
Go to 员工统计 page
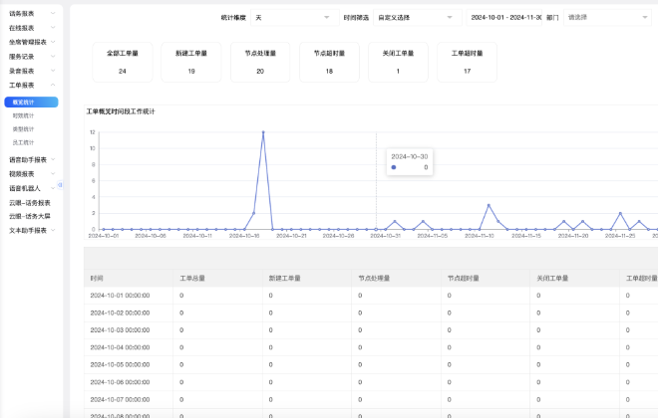(24, 142)
